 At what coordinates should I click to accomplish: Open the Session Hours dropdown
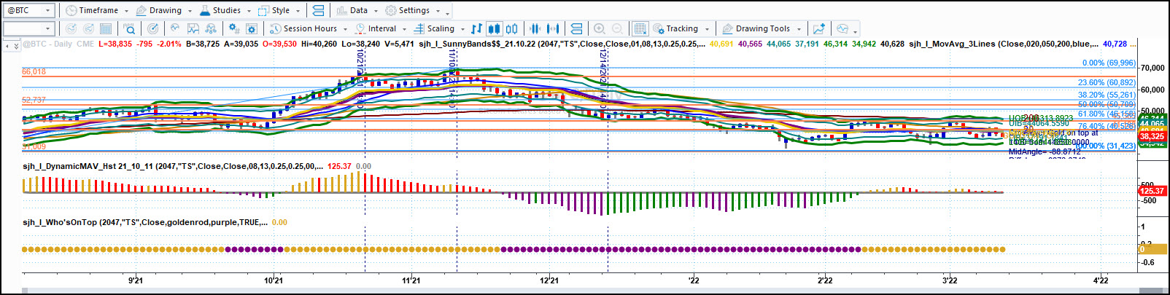(x=309, y=28)
